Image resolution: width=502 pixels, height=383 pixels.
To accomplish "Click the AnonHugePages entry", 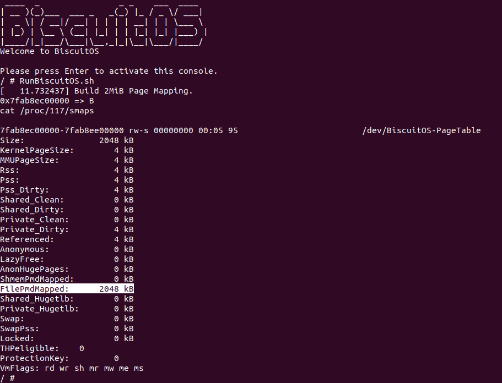I will coord(67,269).
